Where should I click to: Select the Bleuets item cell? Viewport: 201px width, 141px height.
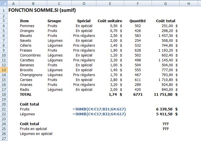[26, 36]
